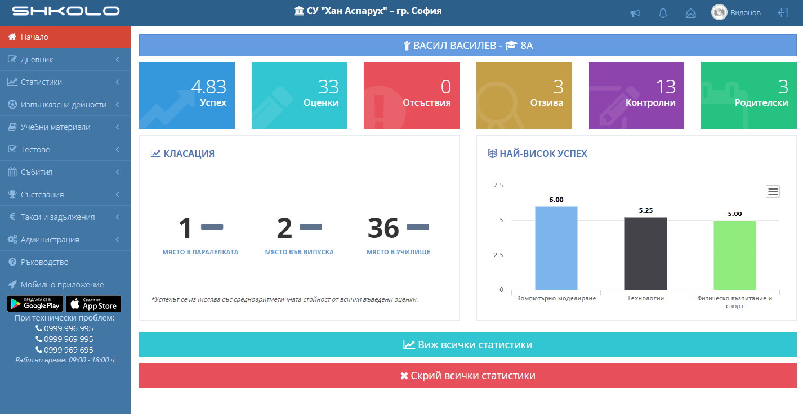Expand Извънкласни дейности menu
Viewport: 803px width, 414px height.
[65, 105]
